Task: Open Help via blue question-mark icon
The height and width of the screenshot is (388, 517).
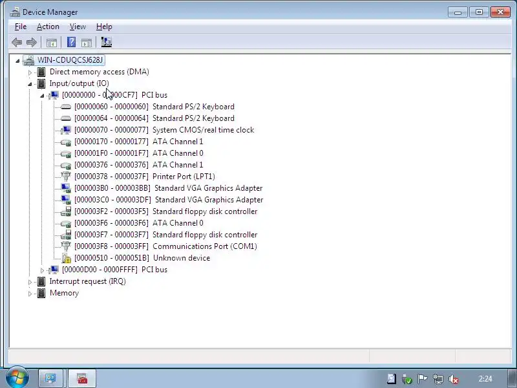Action: pyautogui.click(x=71, y=42)
